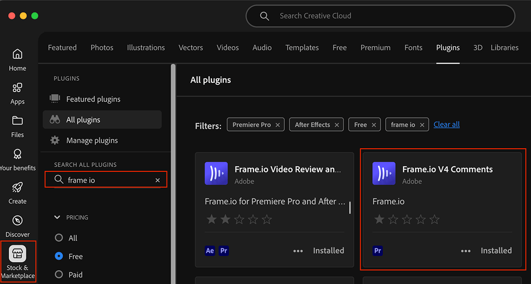Open the Create section
The image size is (531, 284).
coord(17,193)
